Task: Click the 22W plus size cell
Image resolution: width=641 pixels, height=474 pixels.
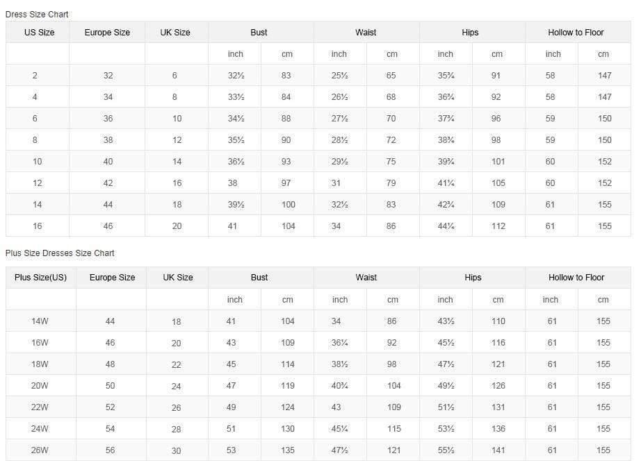Action: [40, 407]
